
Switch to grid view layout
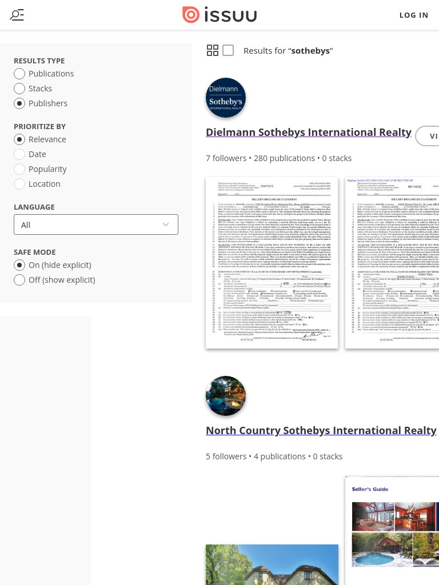213,50
